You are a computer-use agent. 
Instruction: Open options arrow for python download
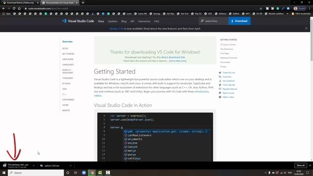(x=70, y=166)
